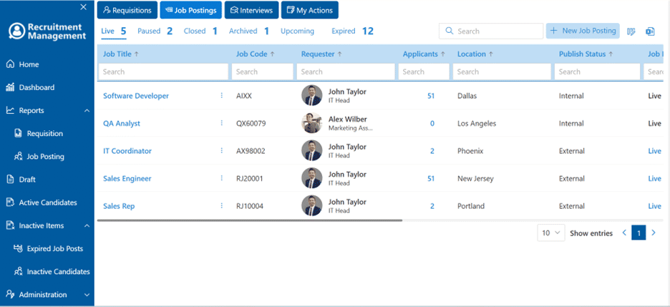The height and width of the screenshot is (307, 670).
Task: Click the horizontal table scrollbar
Action: pos(250,220)
